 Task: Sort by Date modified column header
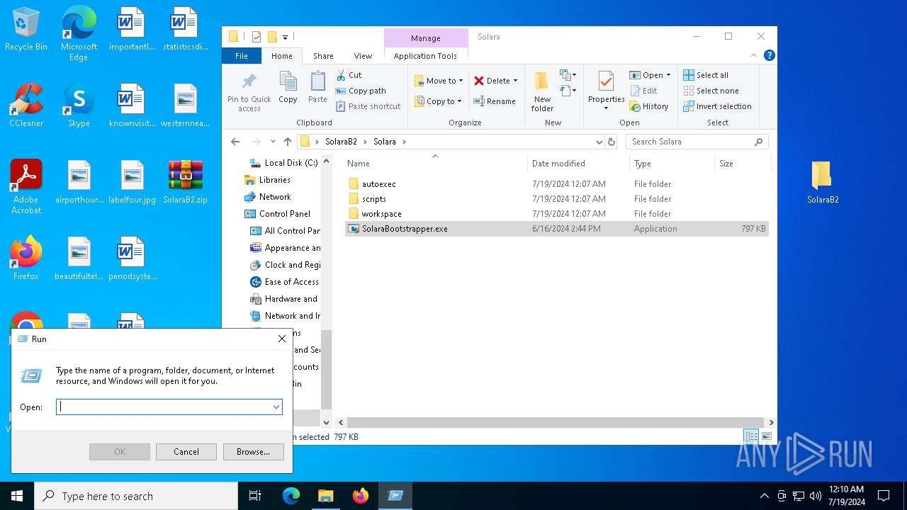point(578,164)
